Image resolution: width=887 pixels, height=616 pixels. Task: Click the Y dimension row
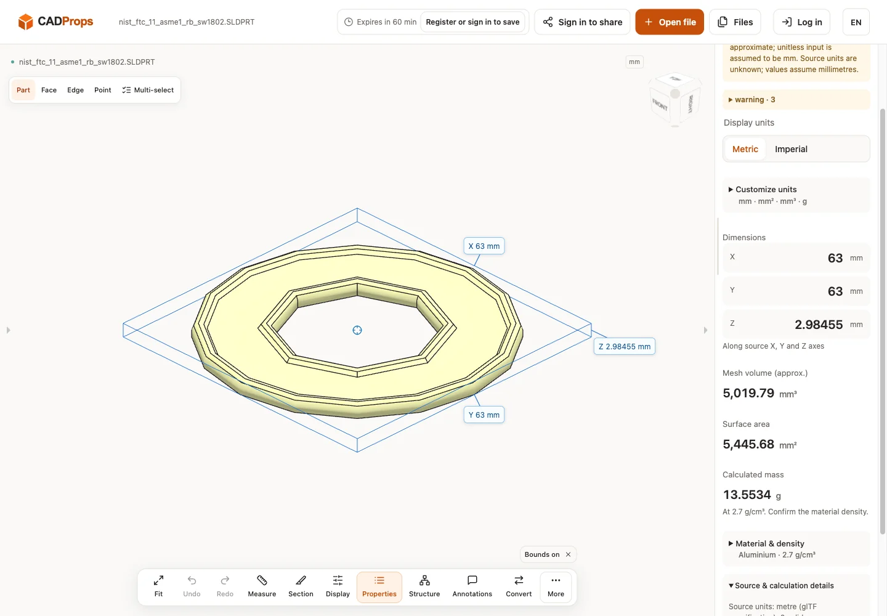pos(796,291)
